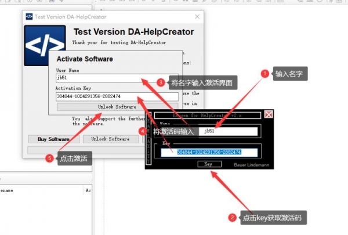Click the "Activate Software" heading
The height and width of the screenshot is (235, 348).
coord(85,59)
